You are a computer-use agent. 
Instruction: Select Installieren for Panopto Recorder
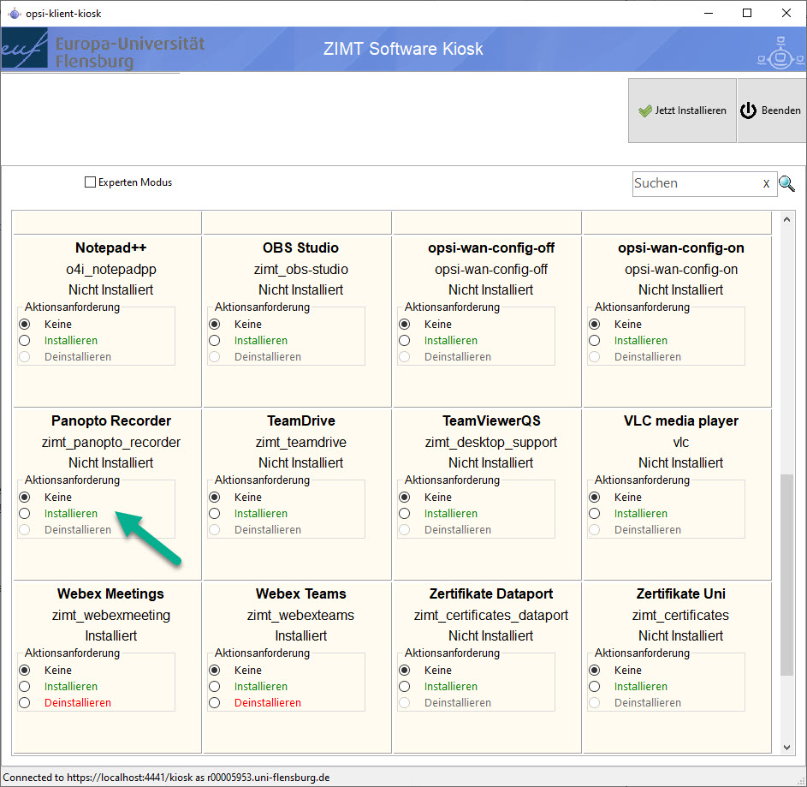click(x=25, y=514)
